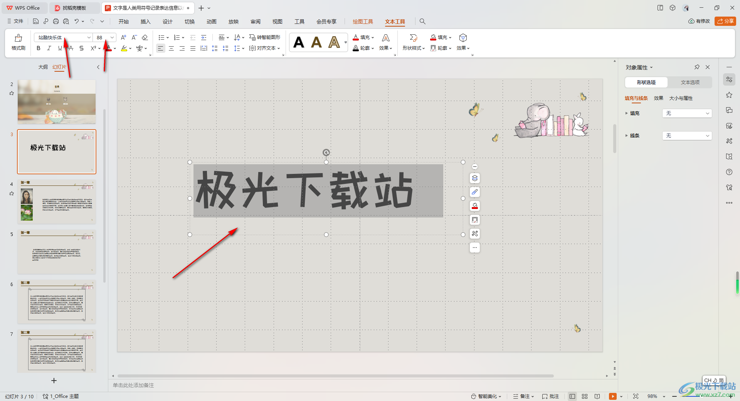Screen dimensions: 740x401
Task: Save document icon in quick access
Action: [x=36, y=21]
